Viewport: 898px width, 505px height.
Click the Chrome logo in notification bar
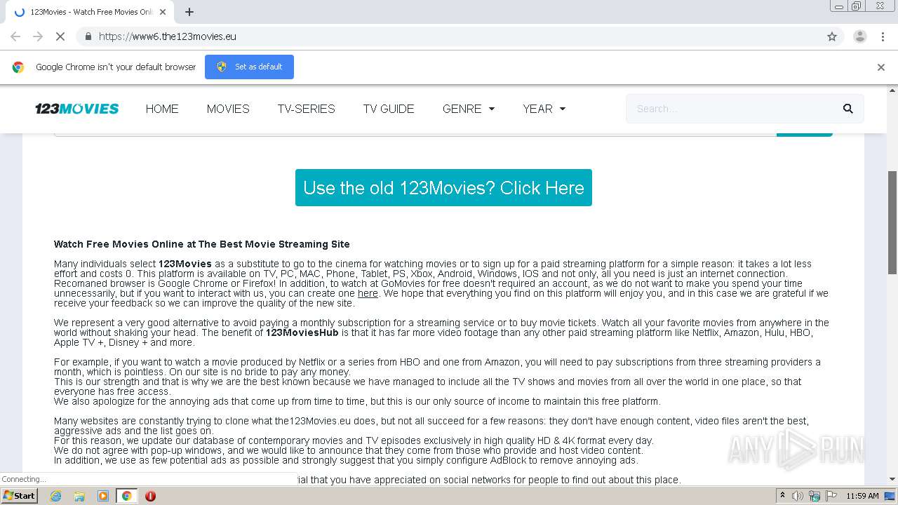pos(18,67)
